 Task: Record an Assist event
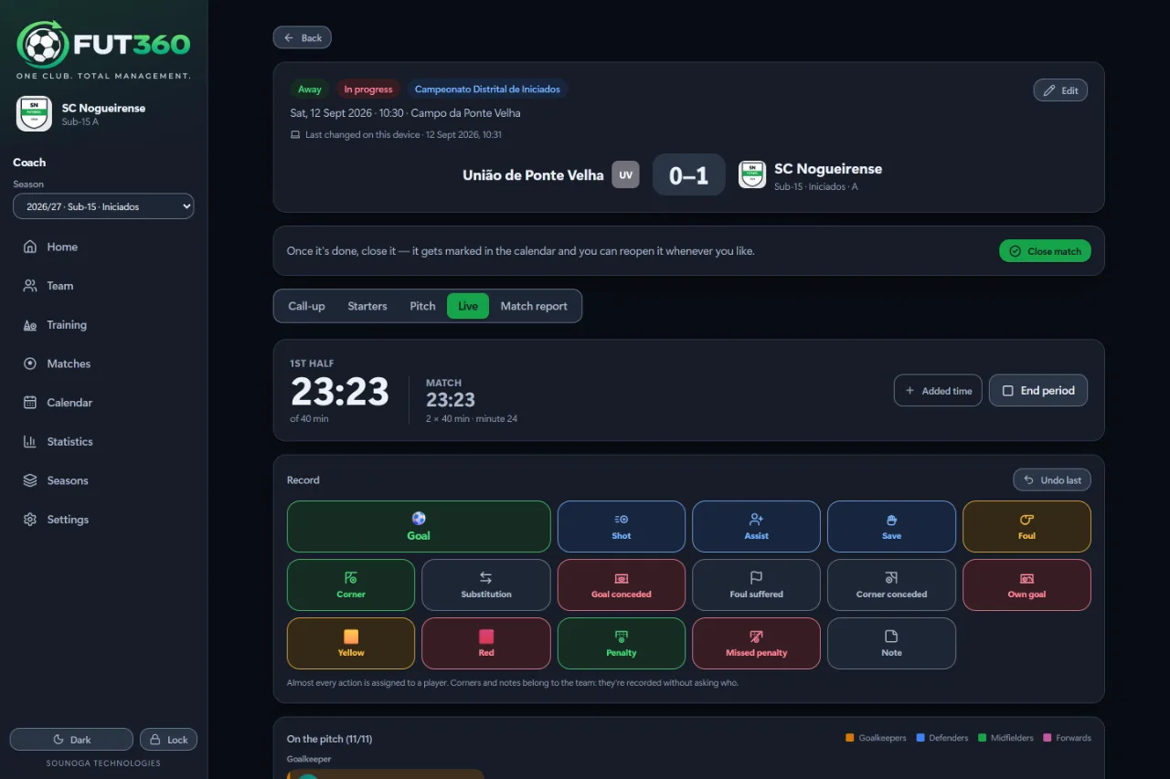pyautogui.click(x=756, y=526)
